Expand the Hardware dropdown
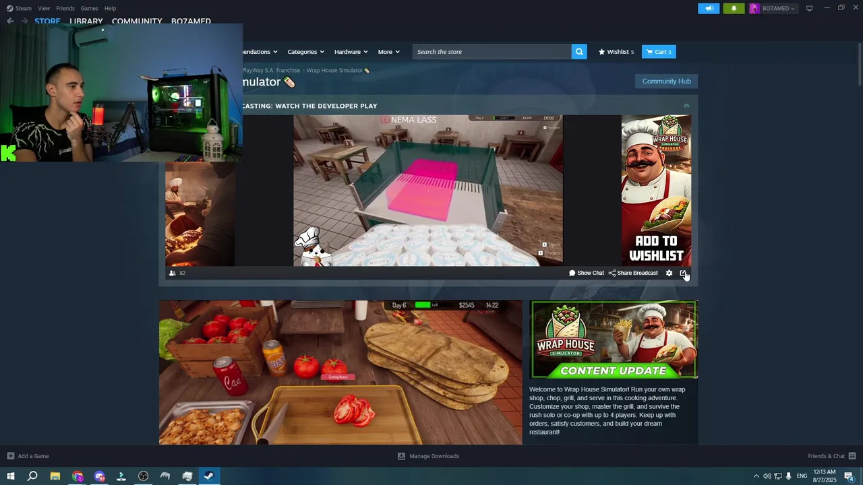 click(x=351, y=52)
